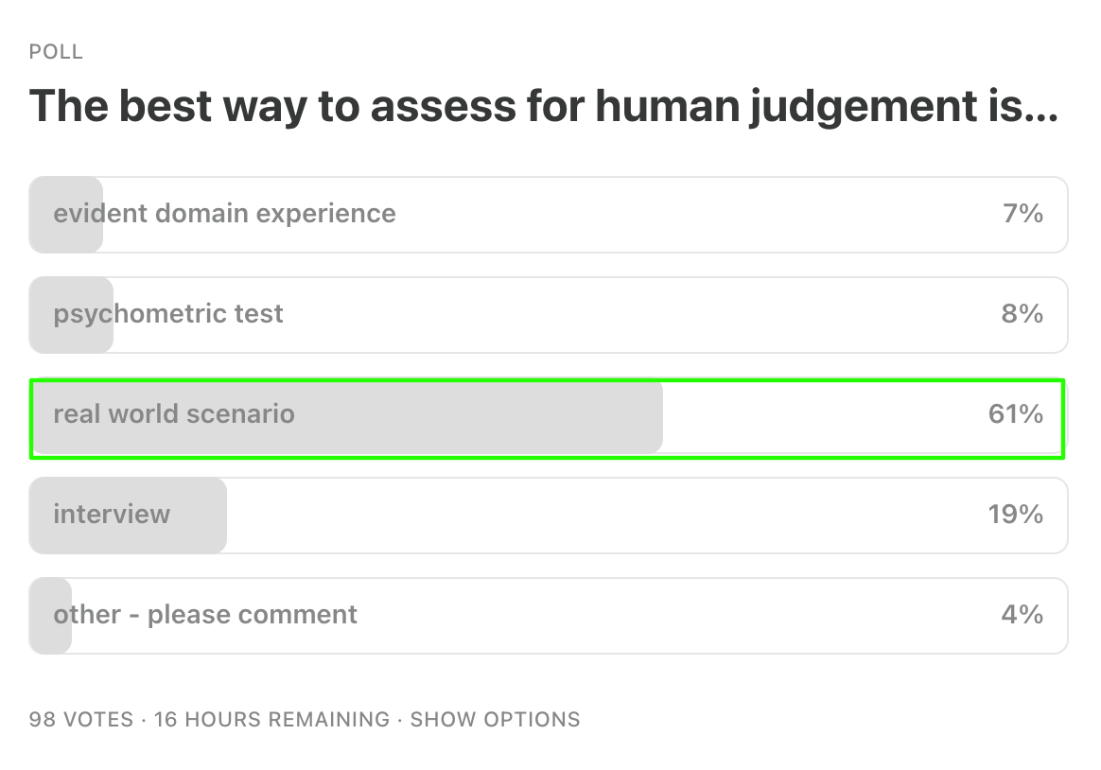Click the 19% result percentage
The width and height of the screenshot is (1101, 770).
tap(1015, 515)
